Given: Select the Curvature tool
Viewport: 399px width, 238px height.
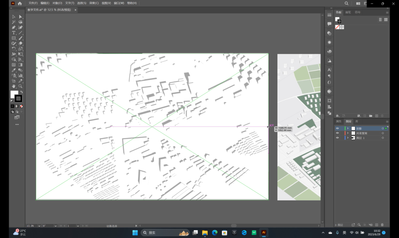Looking at the screenshot, I should point(21,27).
